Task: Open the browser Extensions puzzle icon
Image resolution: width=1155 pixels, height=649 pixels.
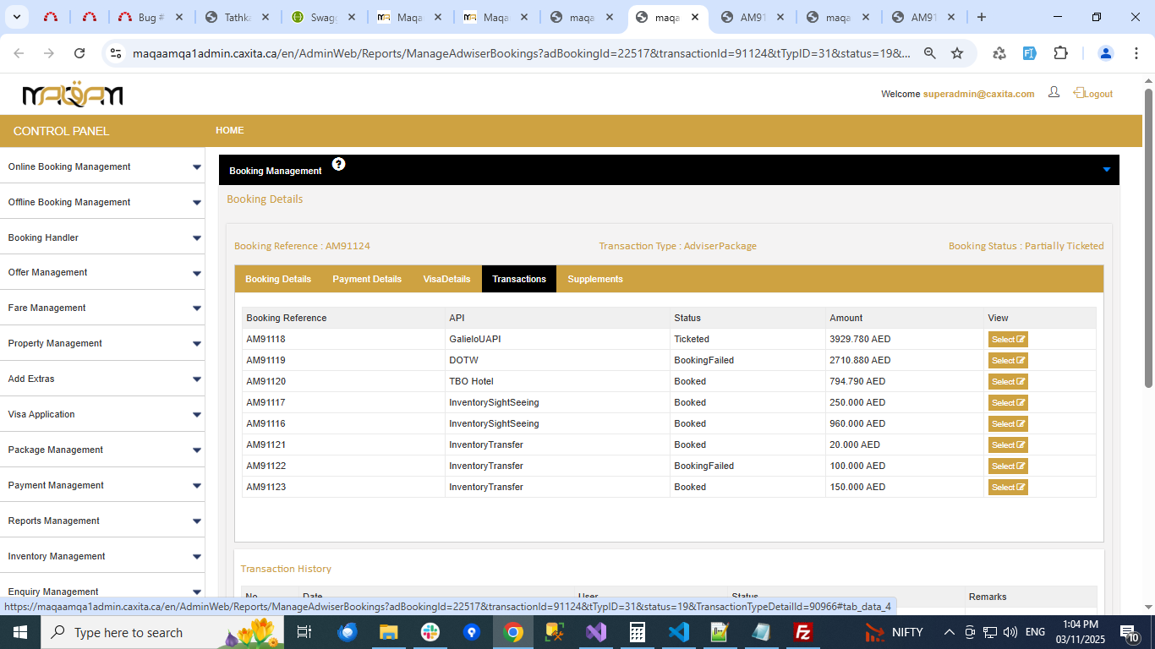Action: [x=1060, y=53]
